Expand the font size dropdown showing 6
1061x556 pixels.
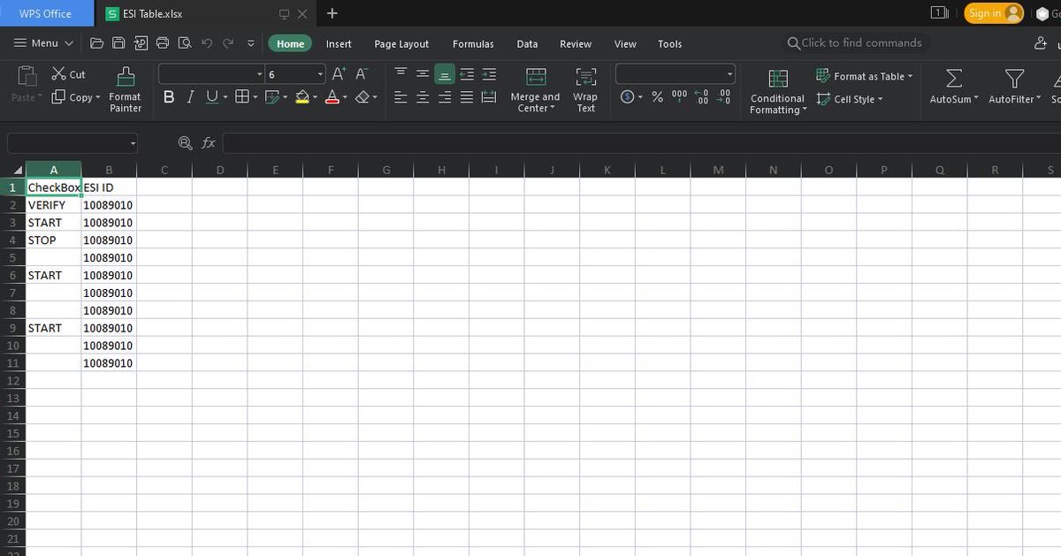[x=320, y=74]
